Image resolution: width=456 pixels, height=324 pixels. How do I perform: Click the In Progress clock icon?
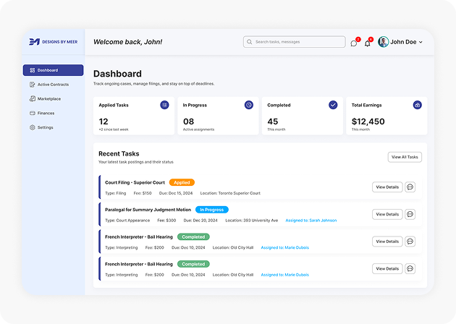tap(249, 105)
